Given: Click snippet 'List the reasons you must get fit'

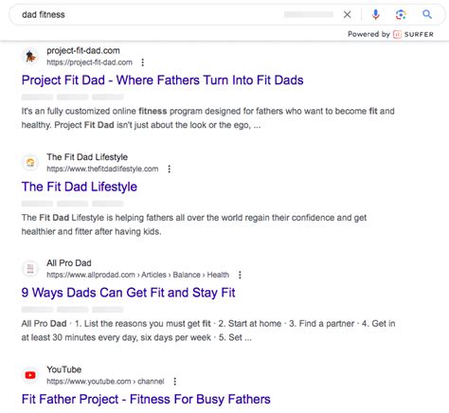Looking at the screenshot, I should click(208, 331).
